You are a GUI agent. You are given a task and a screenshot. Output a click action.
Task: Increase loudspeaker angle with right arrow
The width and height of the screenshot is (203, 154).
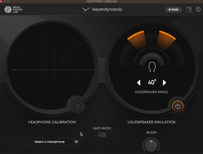164,82
